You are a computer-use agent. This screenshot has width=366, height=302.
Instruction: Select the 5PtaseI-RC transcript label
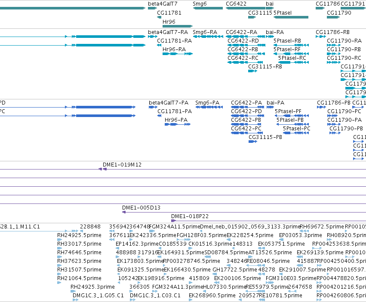[292, 58]
